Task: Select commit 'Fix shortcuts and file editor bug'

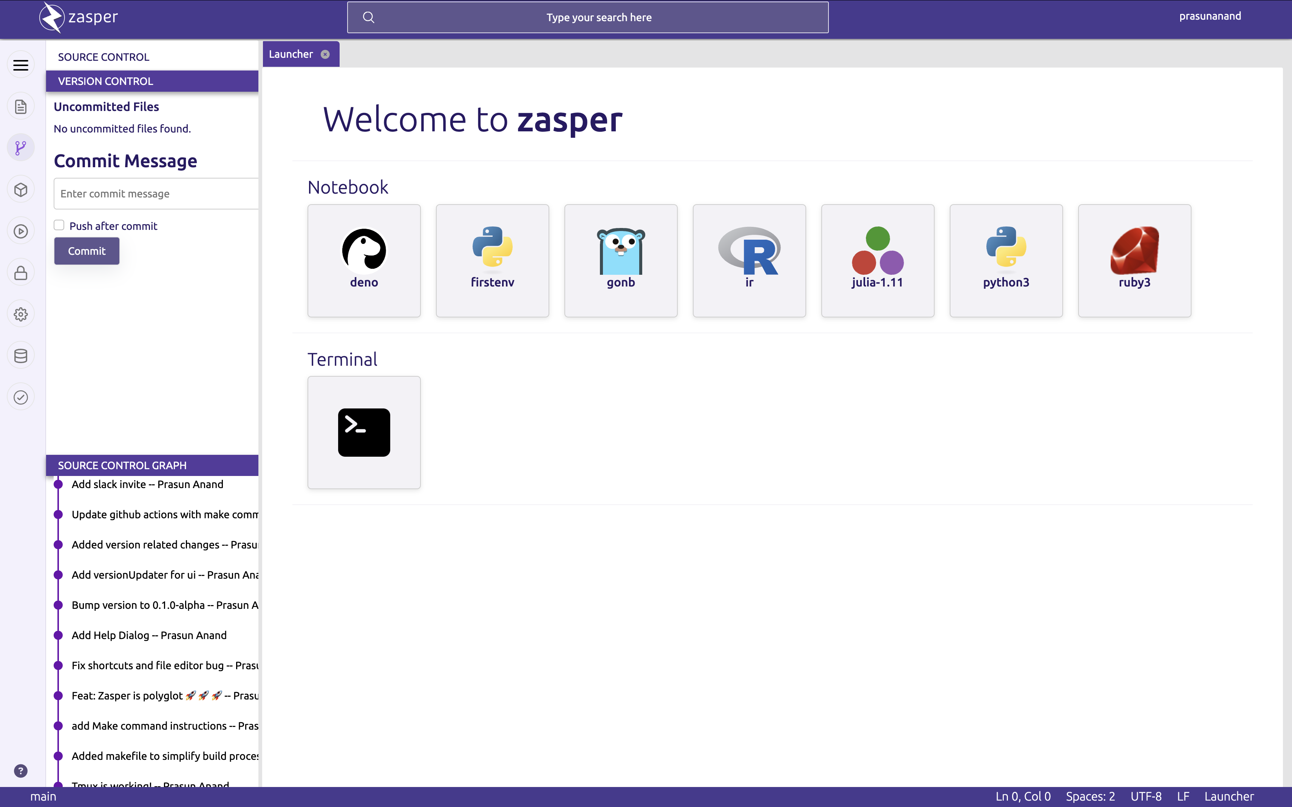Action: 165,665
